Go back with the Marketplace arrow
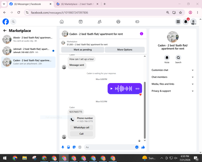The height and width of the screenshot is (162, 202). point(5,31)
